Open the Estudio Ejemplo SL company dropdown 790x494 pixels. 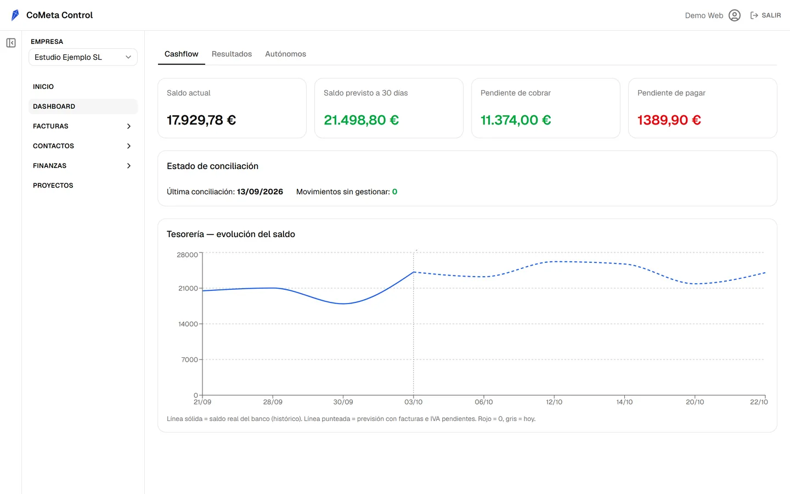pos(83,57)
